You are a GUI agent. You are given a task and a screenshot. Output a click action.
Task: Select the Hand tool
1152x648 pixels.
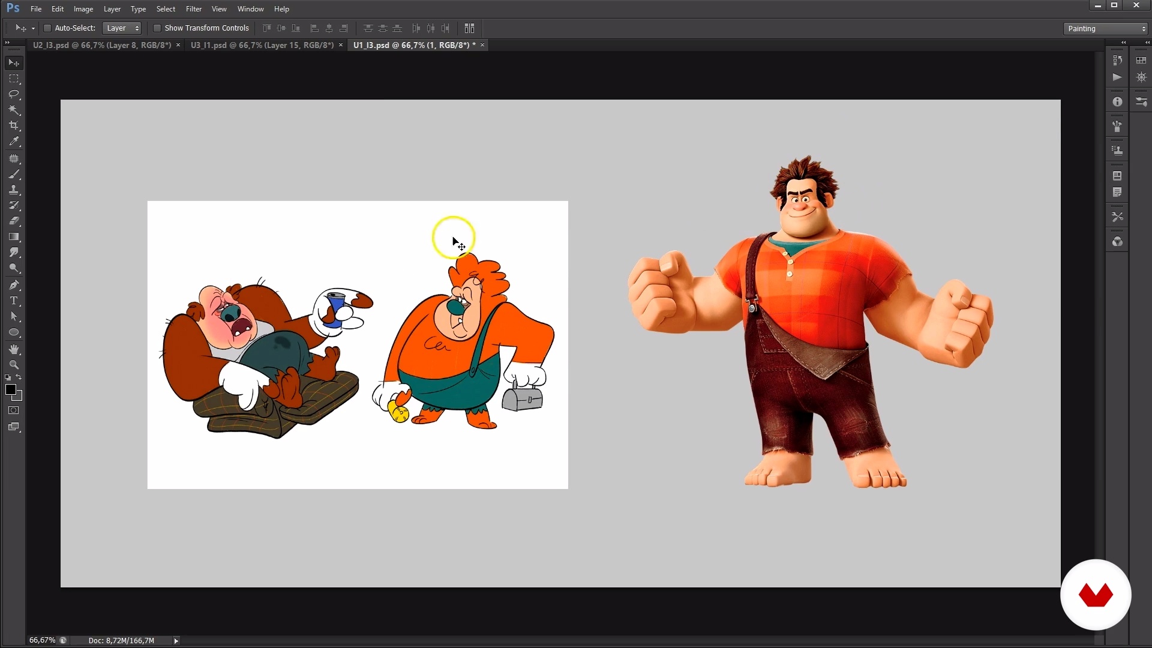click(14, 349)
